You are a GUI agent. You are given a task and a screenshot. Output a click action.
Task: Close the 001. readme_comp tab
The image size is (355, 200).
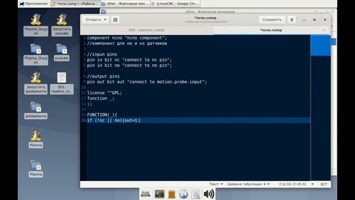tap(206, 30)
